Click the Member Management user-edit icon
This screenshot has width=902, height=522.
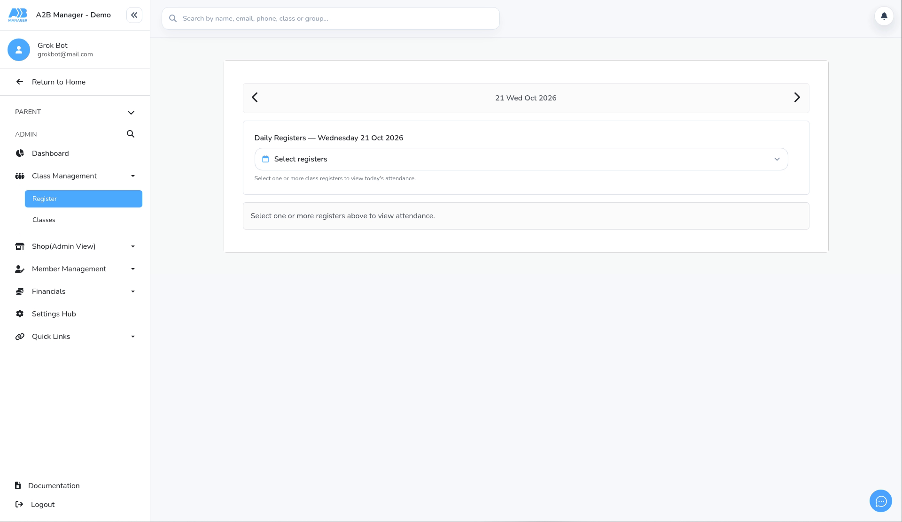click(20, 269)
